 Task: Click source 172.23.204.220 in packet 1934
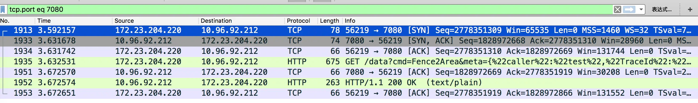[x=148, y=51]
